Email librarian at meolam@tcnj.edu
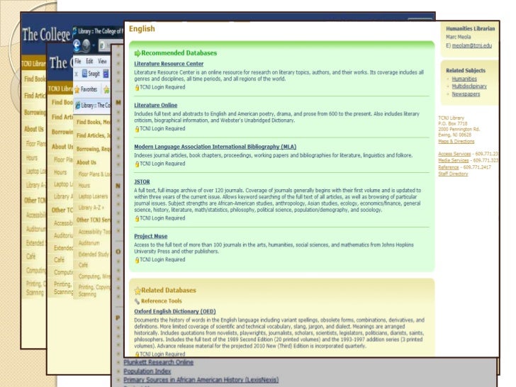Screen dimensions: 516x387 [x=472, y=46]
